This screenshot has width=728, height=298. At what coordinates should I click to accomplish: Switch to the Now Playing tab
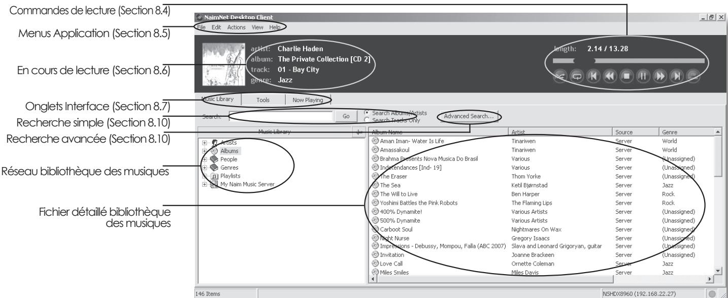pos(308,100)
